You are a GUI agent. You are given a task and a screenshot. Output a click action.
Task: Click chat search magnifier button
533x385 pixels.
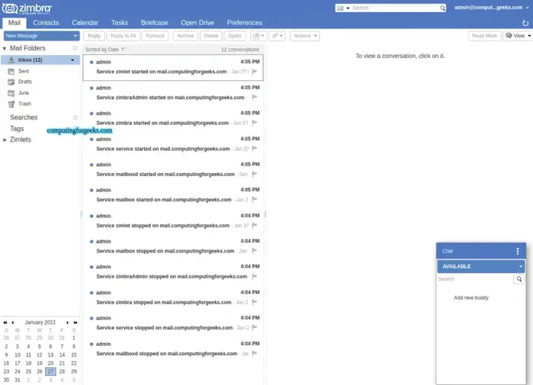(519, 279)
